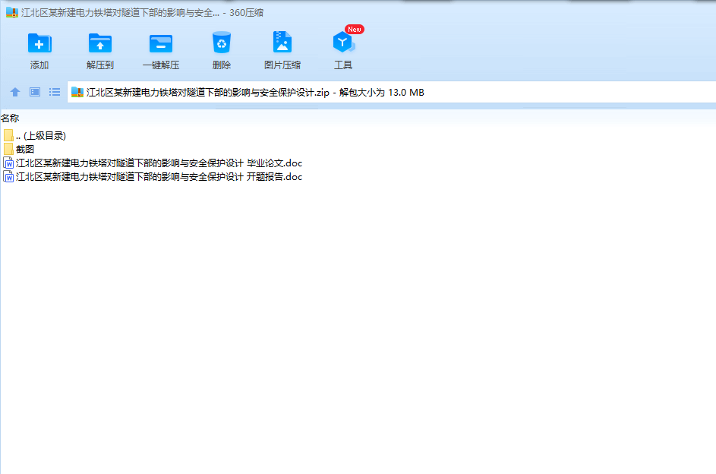Click the zip archive icon in the path bar
This screenshot has width=716, height=474.
coord(77,92)
